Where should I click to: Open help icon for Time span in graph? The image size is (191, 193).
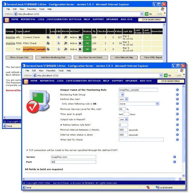click(177, 114)
